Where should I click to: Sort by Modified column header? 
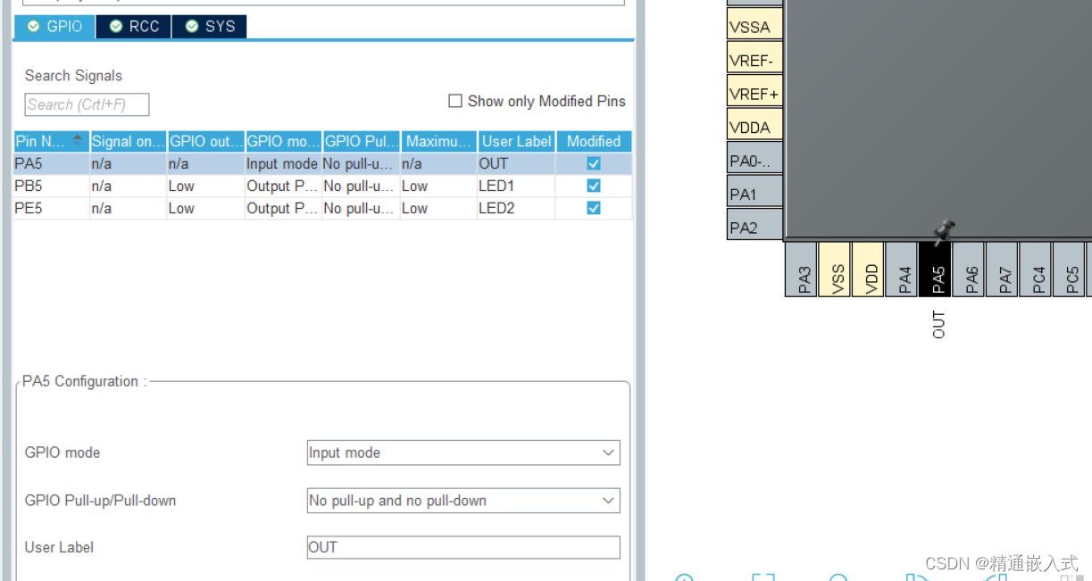pyautogui.click(x=594, y=141)
